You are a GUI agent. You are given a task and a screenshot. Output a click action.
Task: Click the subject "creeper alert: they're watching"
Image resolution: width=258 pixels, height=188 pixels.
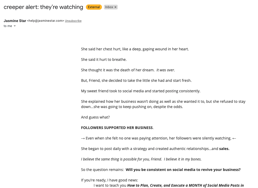[x=43, y=7]
